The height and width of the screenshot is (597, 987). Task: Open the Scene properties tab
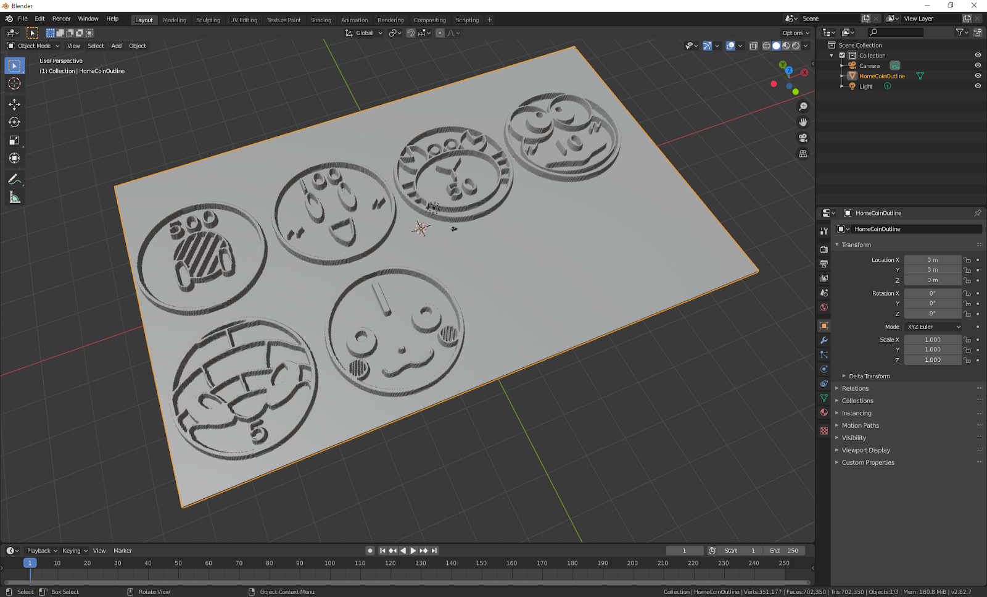[824, 293]
